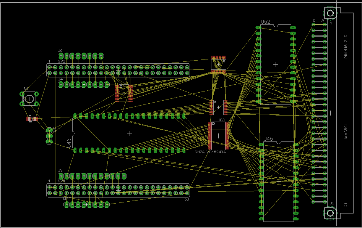This screenshot has width=362, height=228.
Task: Select the DIN 41612 -C text
Action: [x=346, y=47]
